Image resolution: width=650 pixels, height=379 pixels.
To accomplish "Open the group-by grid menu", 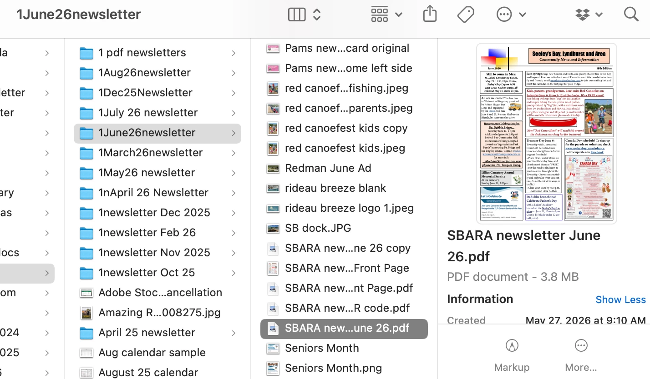I will coord(386,15).
